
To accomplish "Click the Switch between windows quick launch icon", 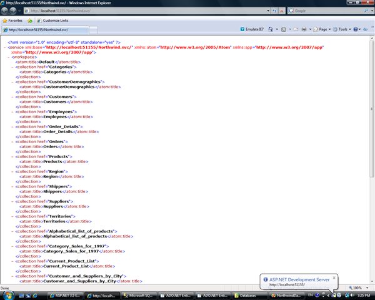I will pos(28,296).
